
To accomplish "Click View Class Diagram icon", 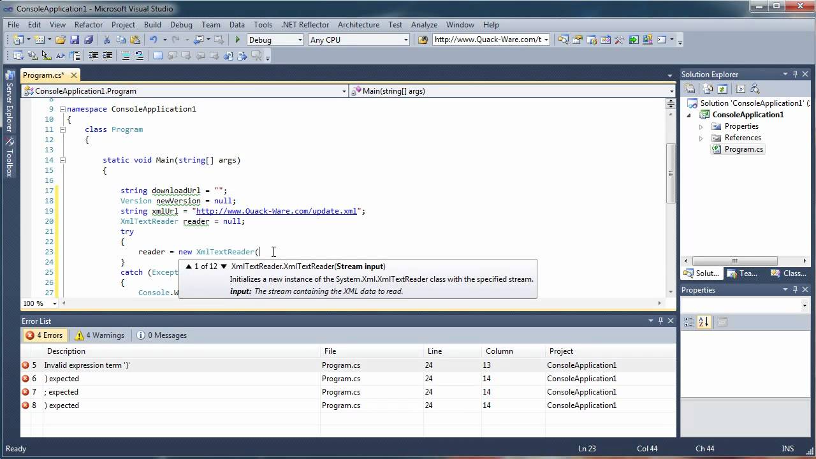I will (x=755, y=89).
